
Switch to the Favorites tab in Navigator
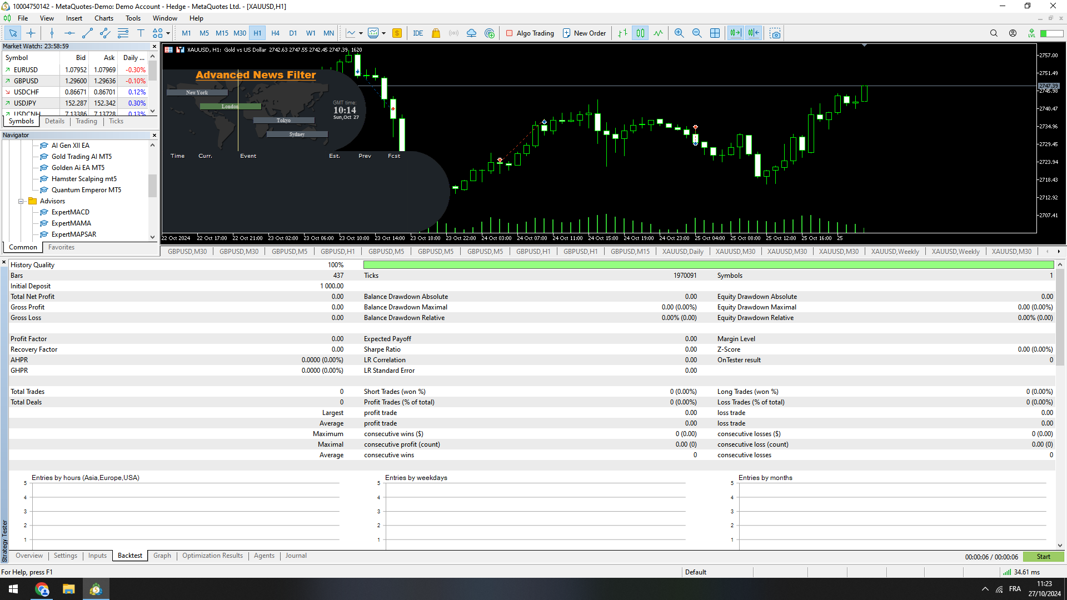(61, 247)
